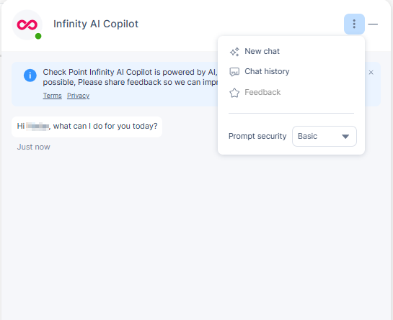
Task: Click the Prompt security label
Action: point(257,136)
